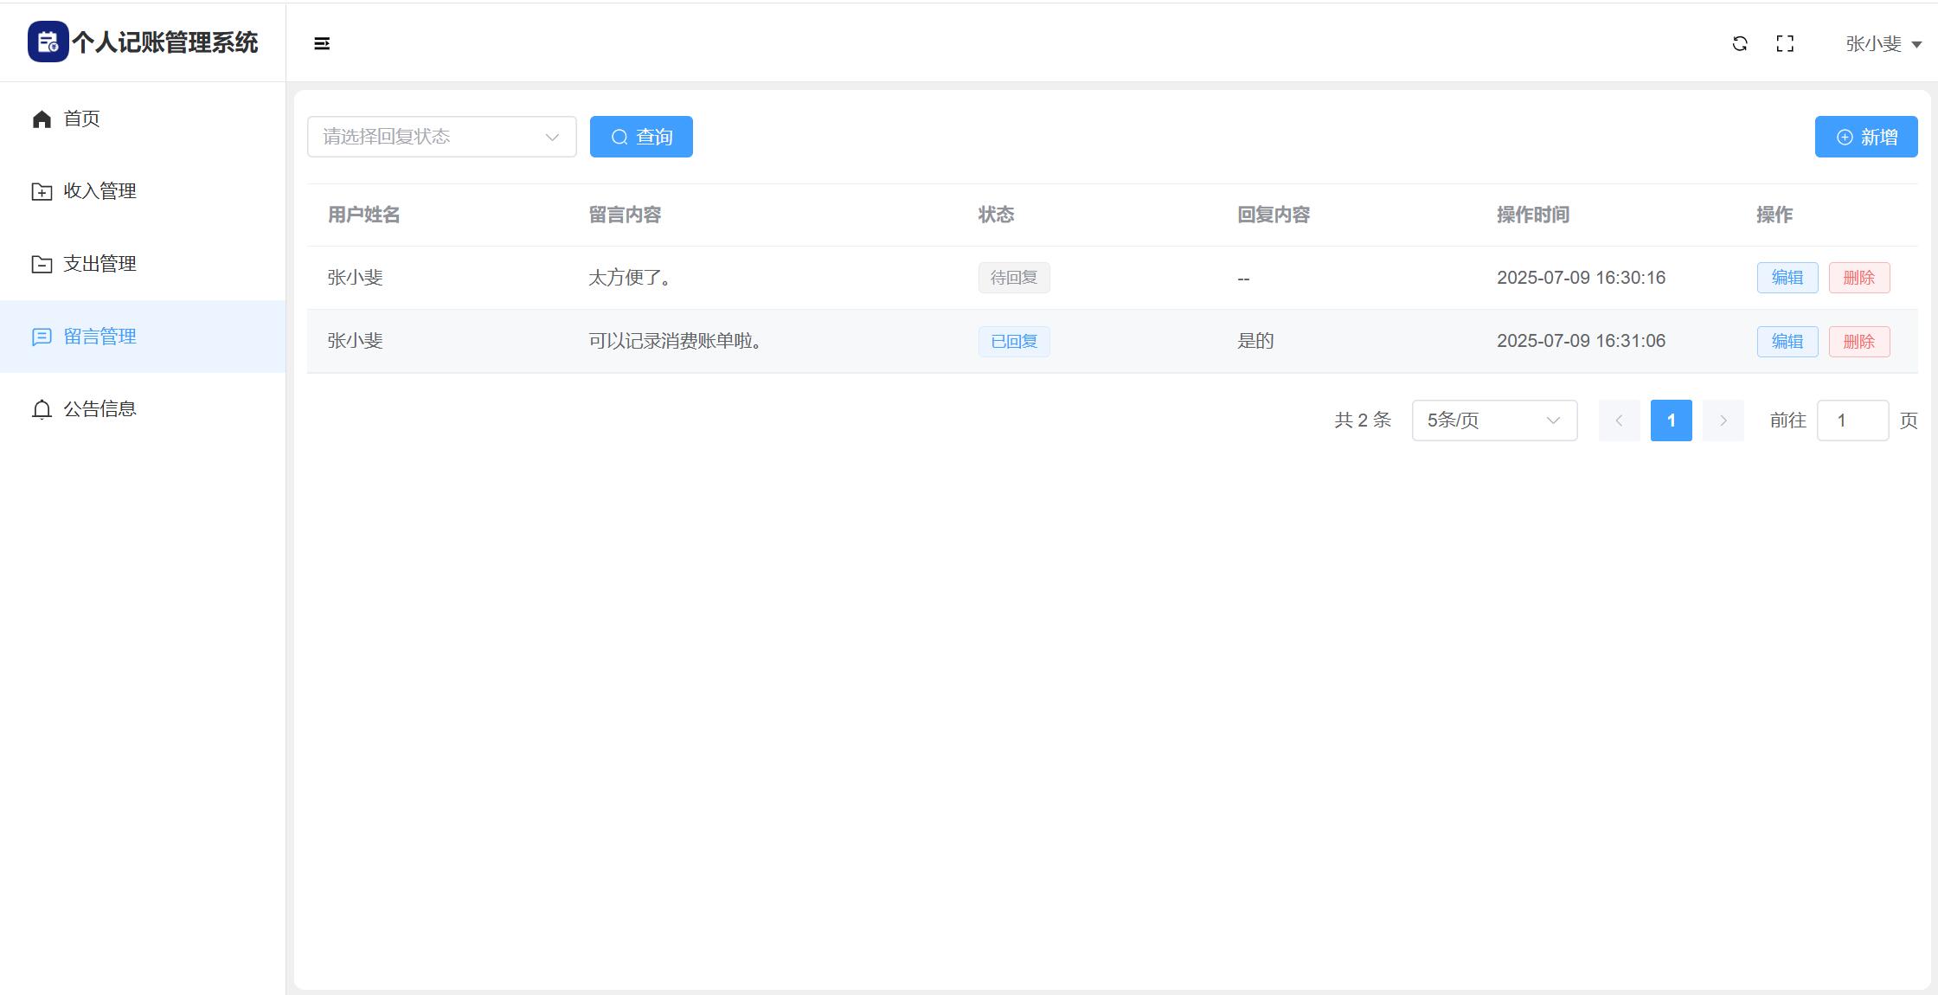Click the sidebar collapse hamburger icon
This screenshot has height=995, width=1938.
click(x=322, y=44)
